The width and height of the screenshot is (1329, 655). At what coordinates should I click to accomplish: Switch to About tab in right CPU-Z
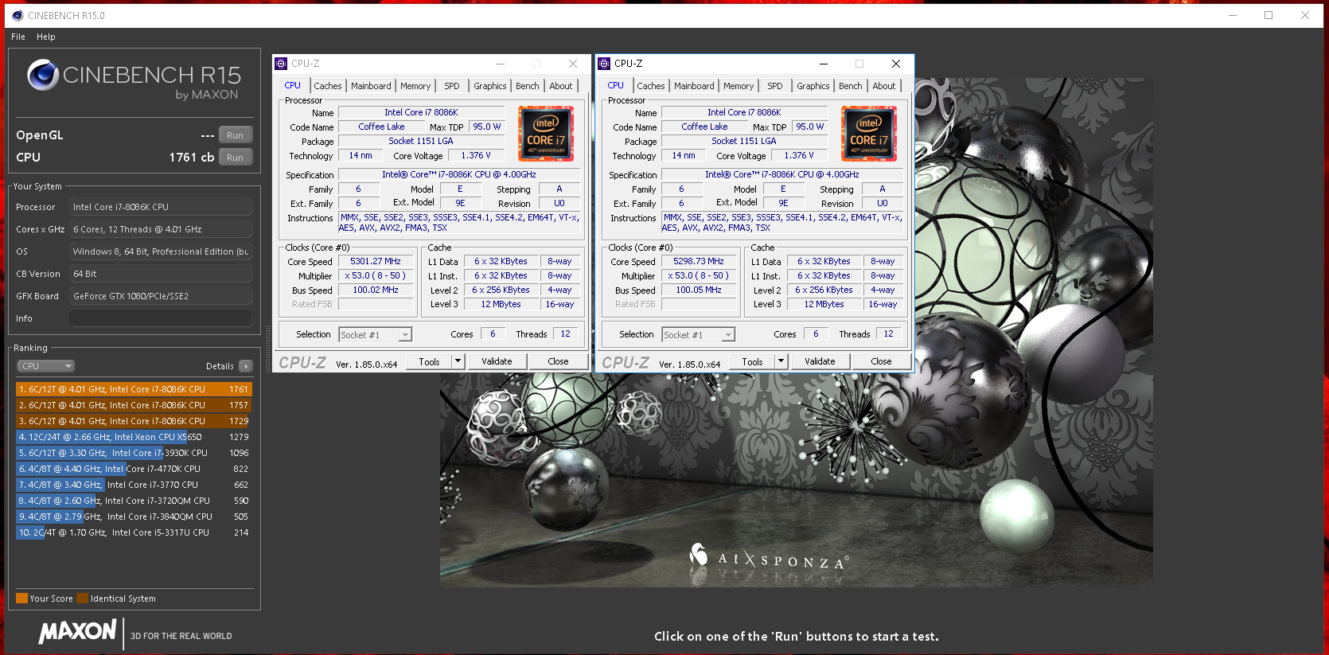coord(884,86)
